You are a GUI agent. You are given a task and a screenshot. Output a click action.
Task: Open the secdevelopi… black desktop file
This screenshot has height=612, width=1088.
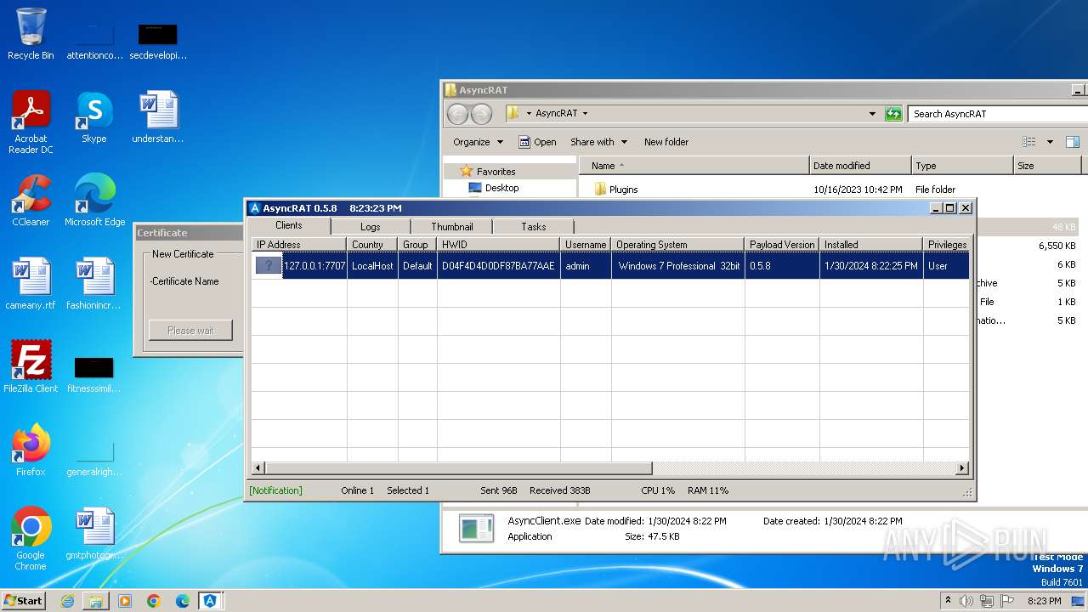tap(158, 41)
